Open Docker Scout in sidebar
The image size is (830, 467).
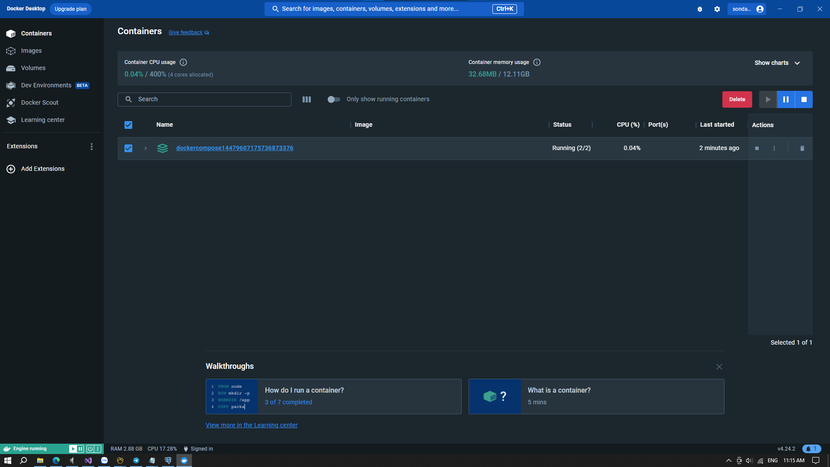pos(39,102)
